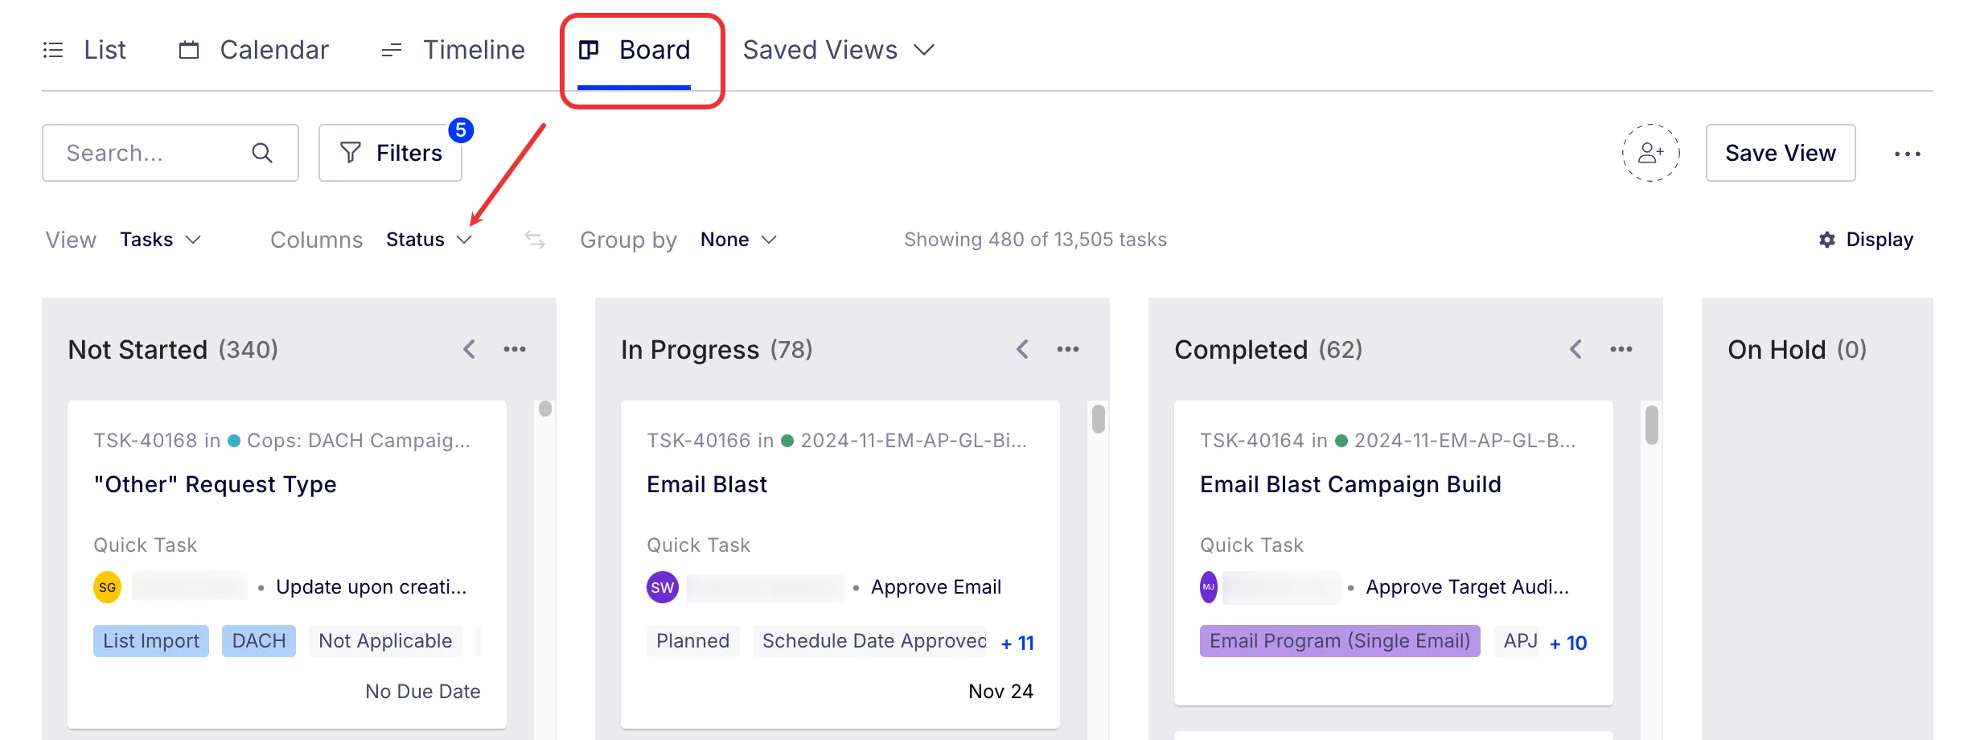This screenshot has width=1972, height=740.
Task: Click the Update upon creati... subtask text
Action: [x=372, y=587]
